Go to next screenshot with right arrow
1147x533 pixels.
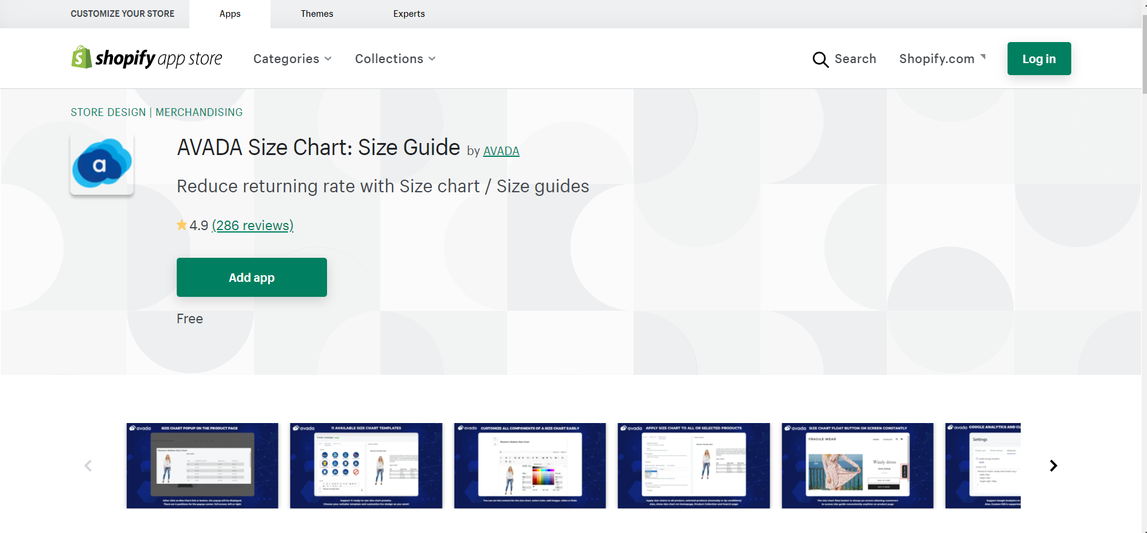(x=1053, y=466)
